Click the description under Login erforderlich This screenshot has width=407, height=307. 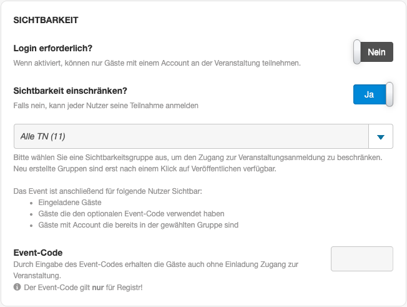tap(157, 63)
